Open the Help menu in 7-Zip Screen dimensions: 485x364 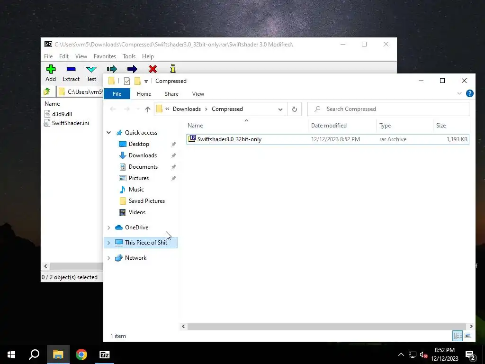(148, 56)
